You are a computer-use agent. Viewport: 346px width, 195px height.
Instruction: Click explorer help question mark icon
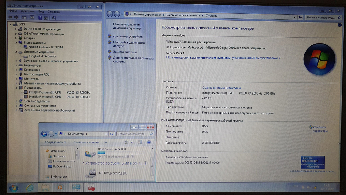(149, 142)
